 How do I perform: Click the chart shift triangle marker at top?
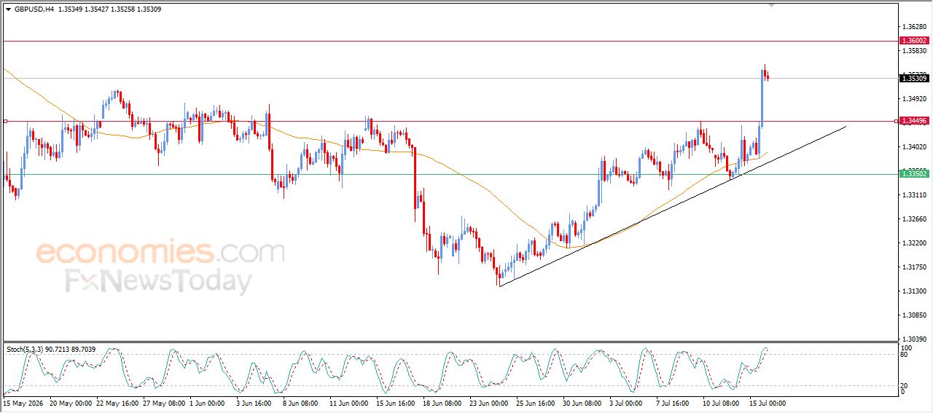coord(771,5)
